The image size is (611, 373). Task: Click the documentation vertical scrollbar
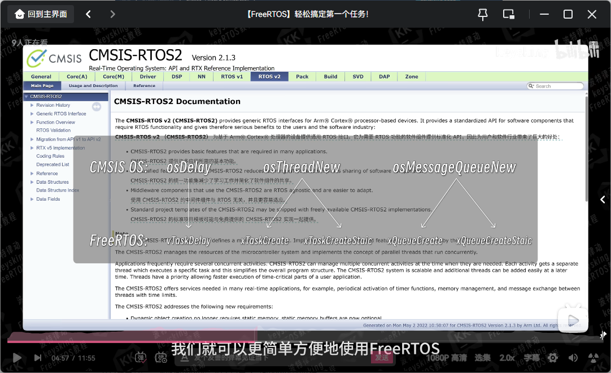point(587,148)
